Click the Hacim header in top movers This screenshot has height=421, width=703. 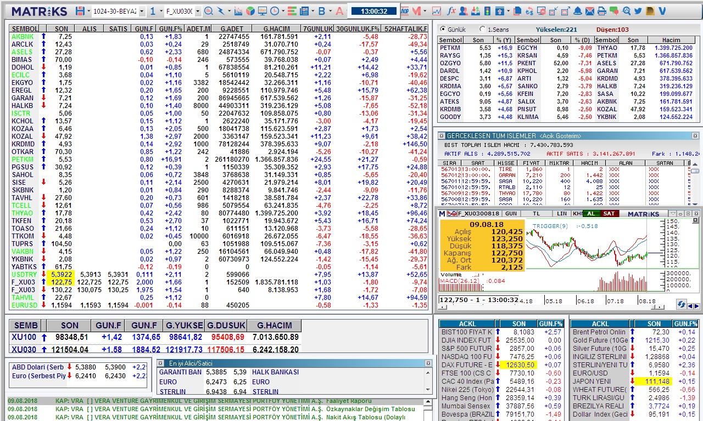[671, 40]
